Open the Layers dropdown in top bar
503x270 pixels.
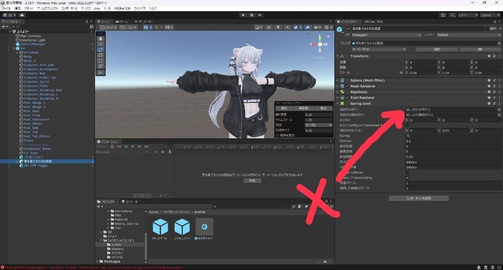click(x=467, y=15)
